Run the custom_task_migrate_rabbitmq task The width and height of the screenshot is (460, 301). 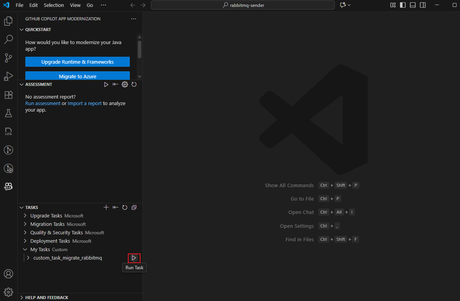(x=134, y=258)
